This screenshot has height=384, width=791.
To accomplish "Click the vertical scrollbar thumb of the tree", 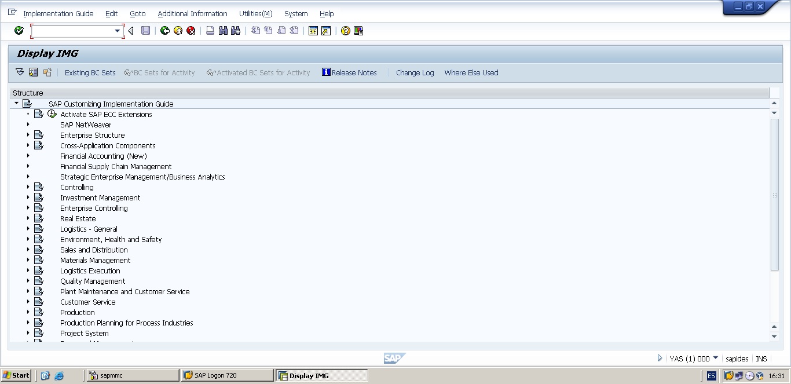I will (774, 195).
